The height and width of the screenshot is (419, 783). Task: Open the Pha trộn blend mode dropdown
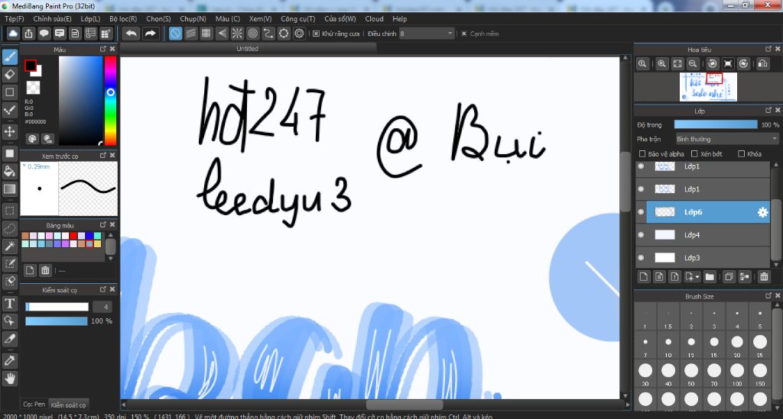(727, 139)
